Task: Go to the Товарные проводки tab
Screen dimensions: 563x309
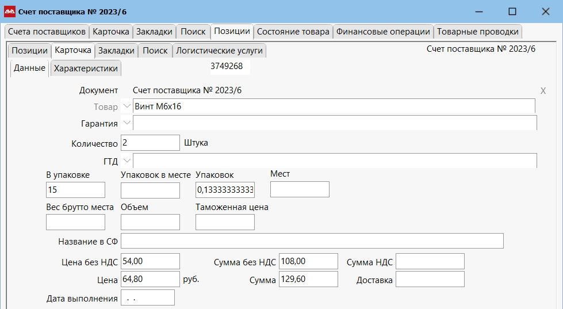Action: click(x=477, y=32)
